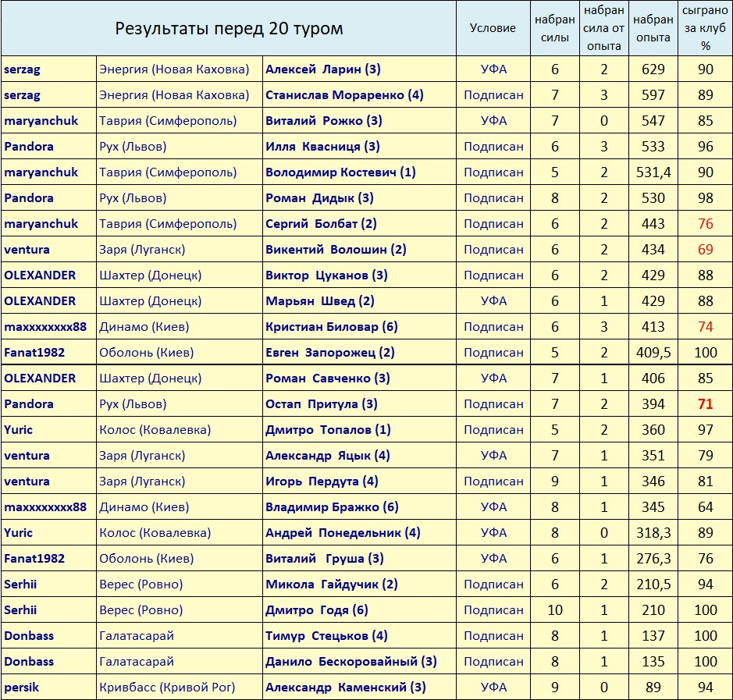The width and height of the screenshot is (733, 700).
Task: Click strength value '10' in Годя row
Action: (x=555, y=609)
